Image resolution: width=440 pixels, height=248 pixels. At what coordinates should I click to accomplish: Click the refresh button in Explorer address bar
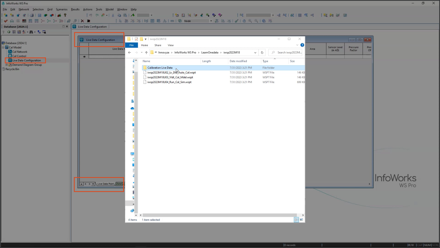coord(262,52)
